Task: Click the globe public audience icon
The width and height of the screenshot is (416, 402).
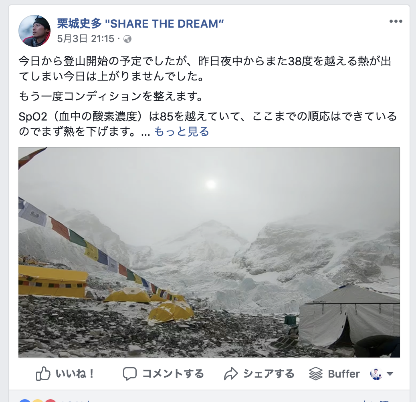Action: click(127, 39)
